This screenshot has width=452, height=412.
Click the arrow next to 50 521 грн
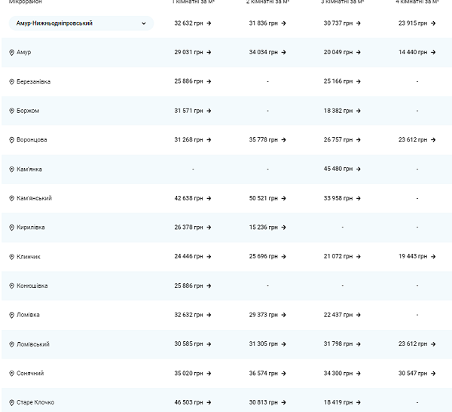(283, 198)
